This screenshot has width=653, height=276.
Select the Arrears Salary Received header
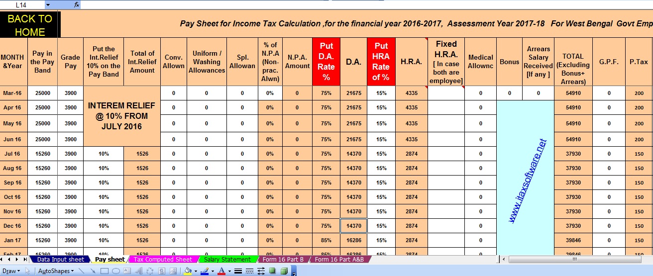click(538, 62)
